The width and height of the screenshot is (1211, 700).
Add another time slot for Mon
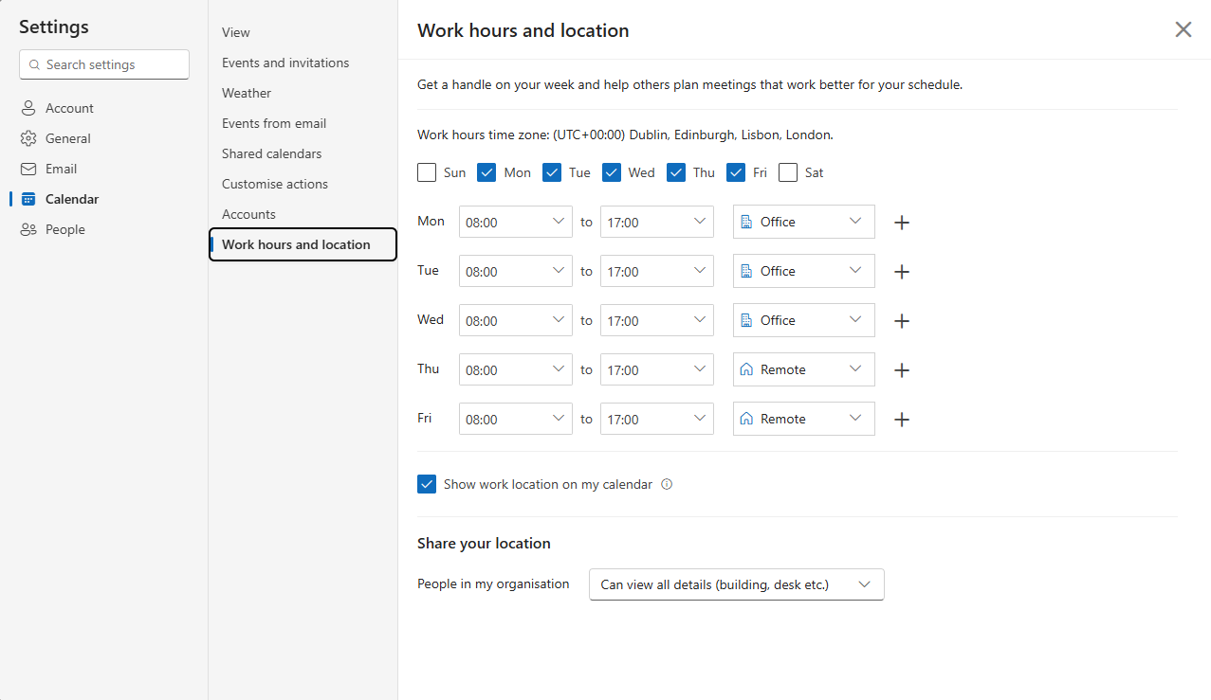click(902, 223)
